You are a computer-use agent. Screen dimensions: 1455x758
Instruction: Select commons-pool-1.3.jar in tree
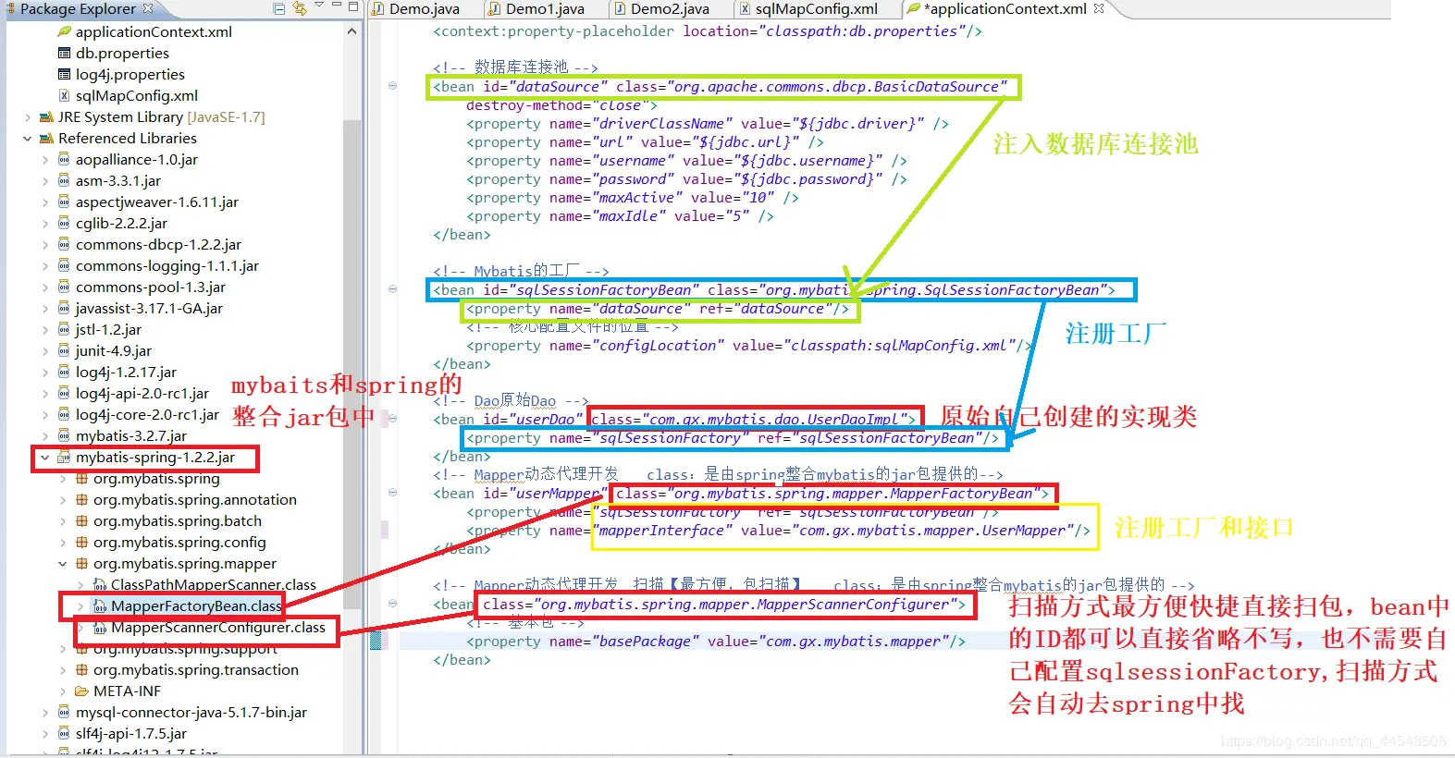150,287
